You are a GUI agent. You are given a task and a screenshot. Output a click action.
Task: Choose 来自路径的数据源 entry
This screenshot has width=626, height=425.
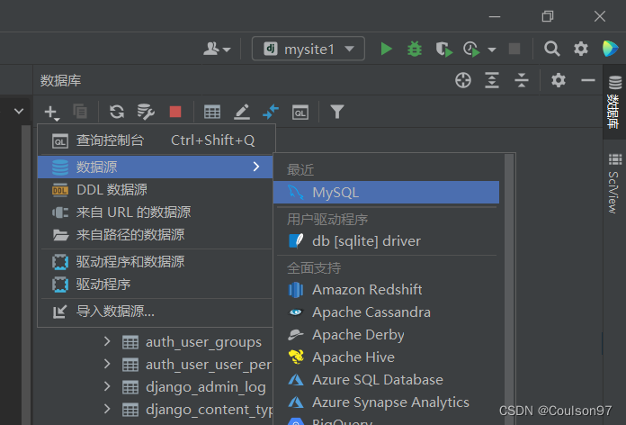pyautogui.click(x=156, y=235)
